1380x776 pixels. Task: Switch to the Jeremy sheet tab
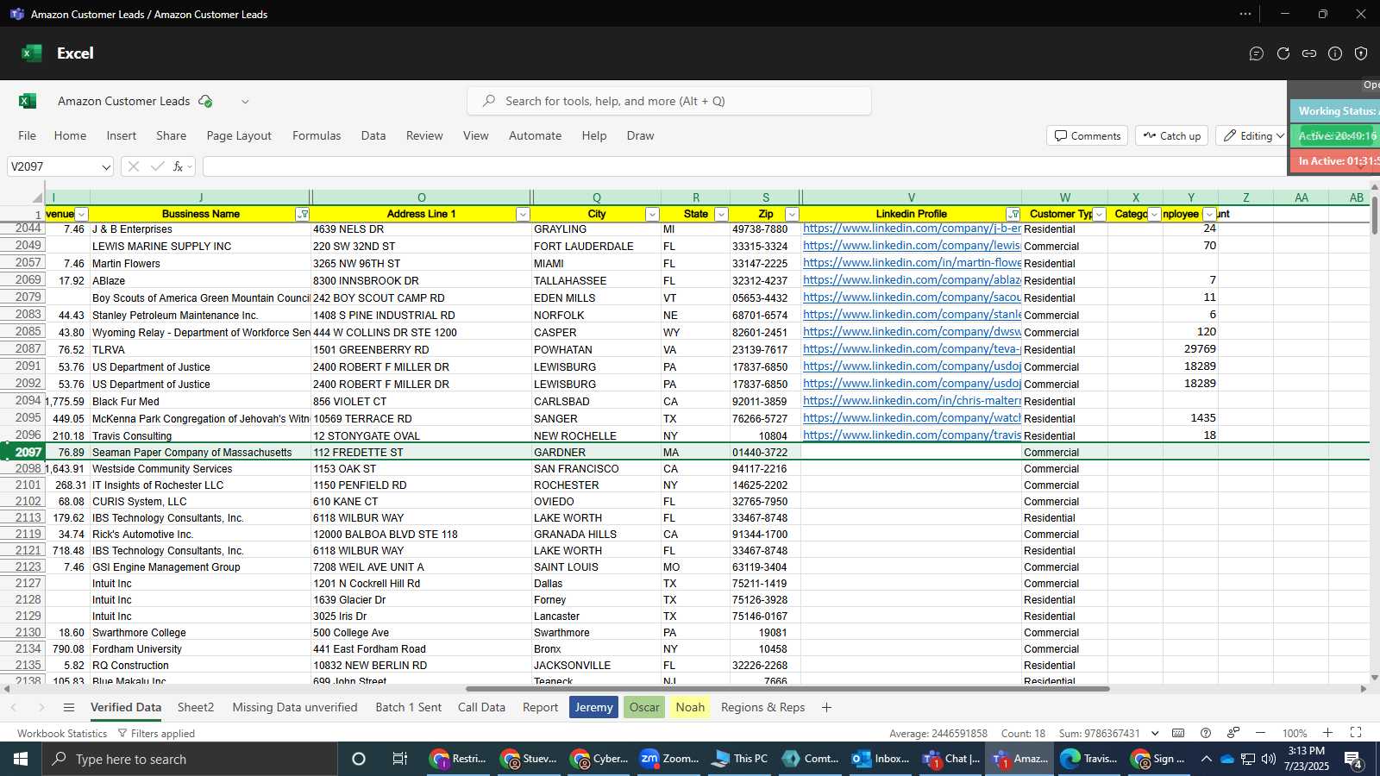pos(593,707)
